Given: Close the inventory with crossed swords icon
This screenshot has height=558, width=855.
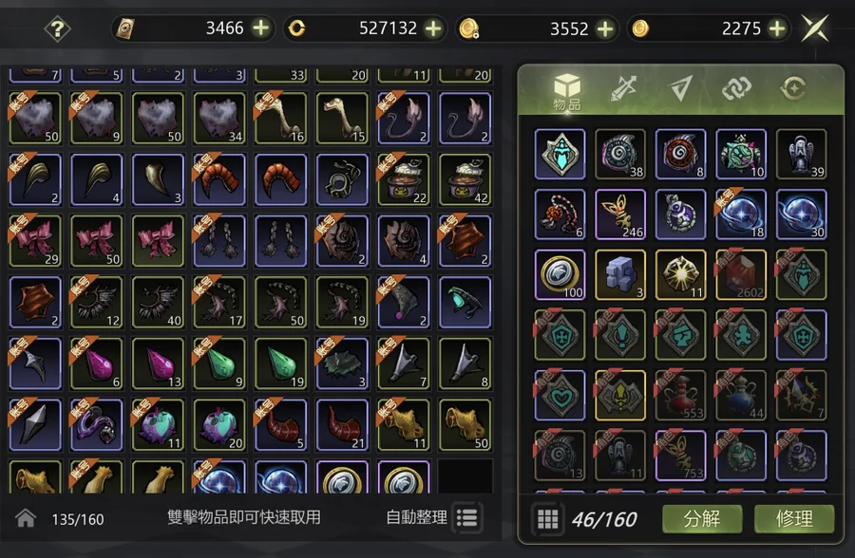Looking at the screenshot, I should click(815, 28).
